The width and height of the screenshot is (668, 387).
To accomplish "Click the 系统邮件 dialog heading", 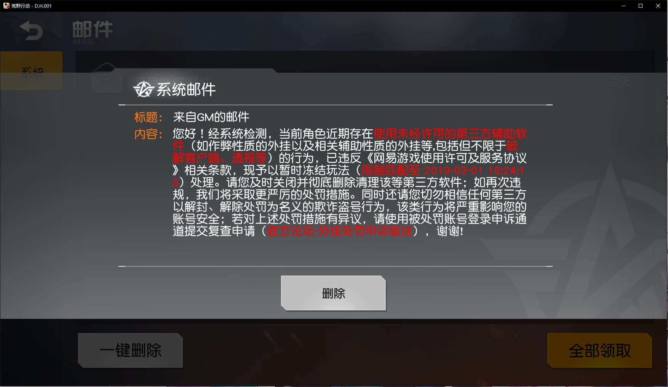I will coord(186,90).
